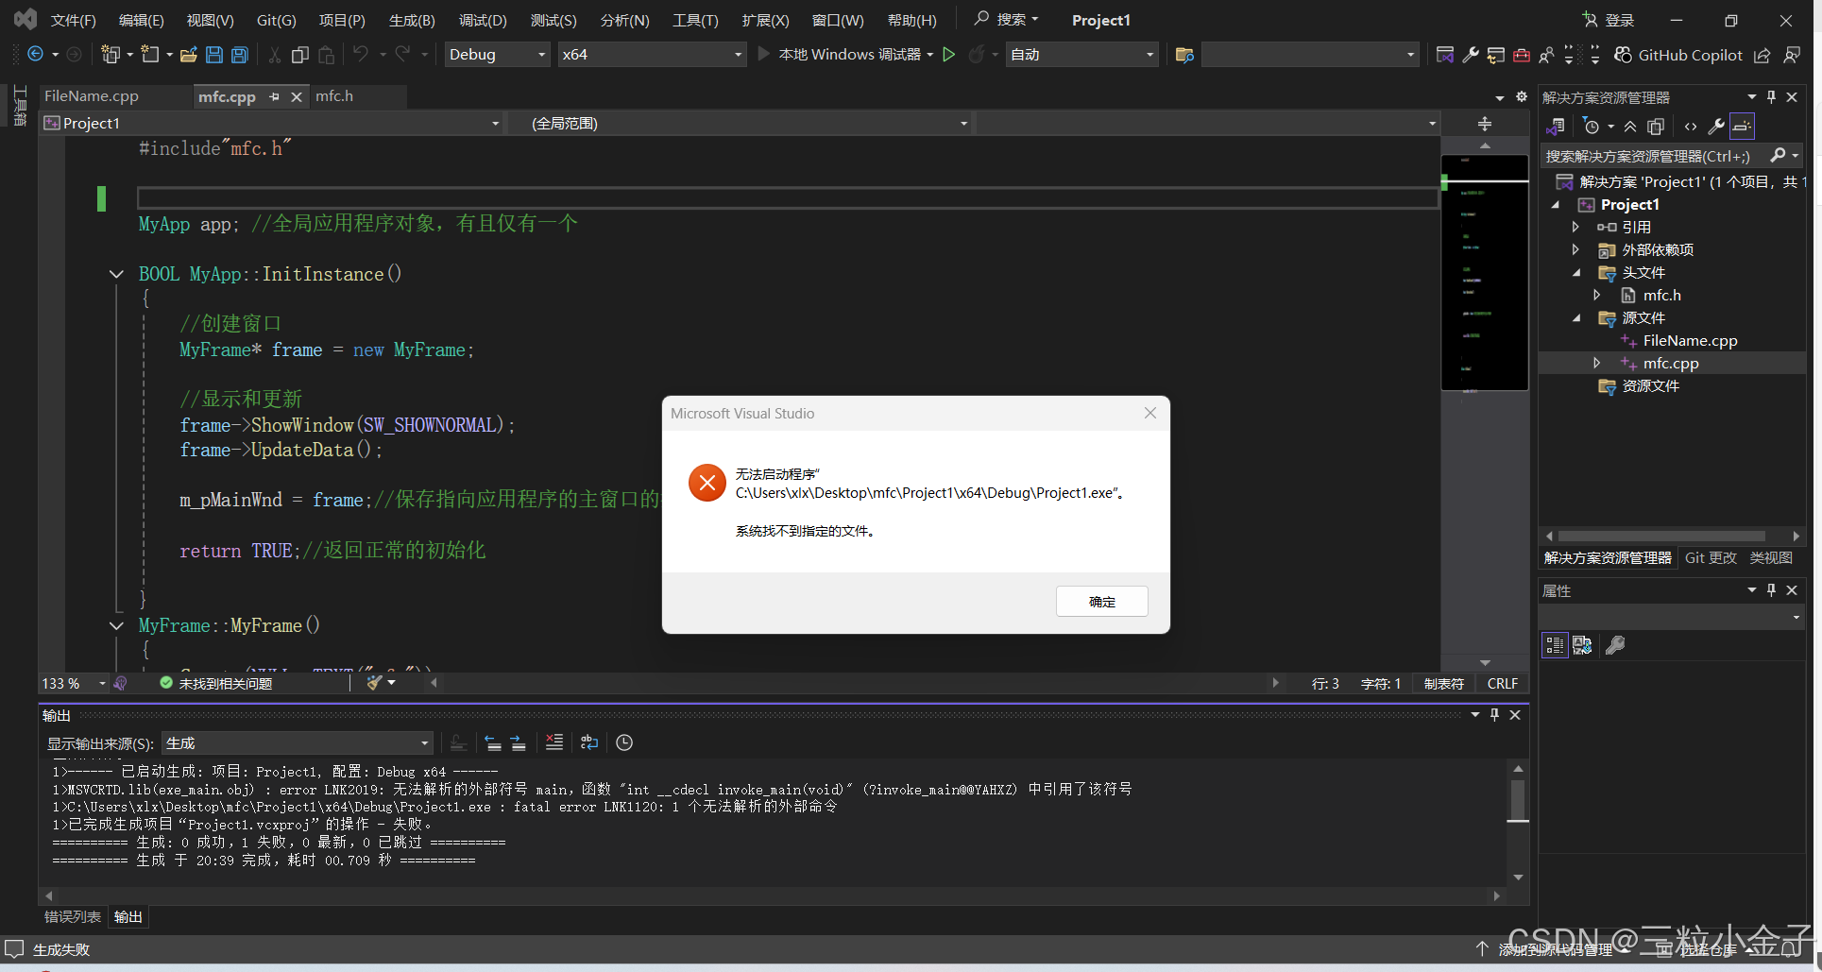The width and height of the screenshot is (1822, 972).
Task: Open the 文件(F) menu
Action: 73,20
